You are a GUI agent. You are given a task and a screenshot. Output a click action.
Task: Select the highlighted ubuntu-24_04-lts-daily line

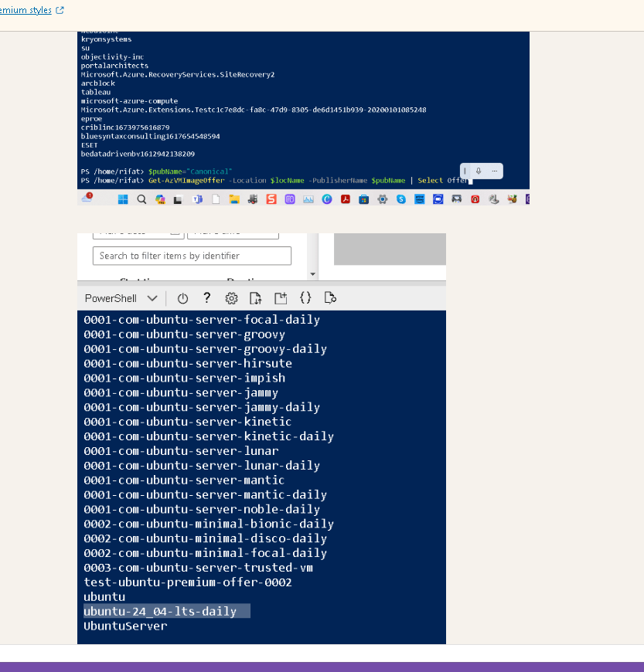tap(160, 611)
